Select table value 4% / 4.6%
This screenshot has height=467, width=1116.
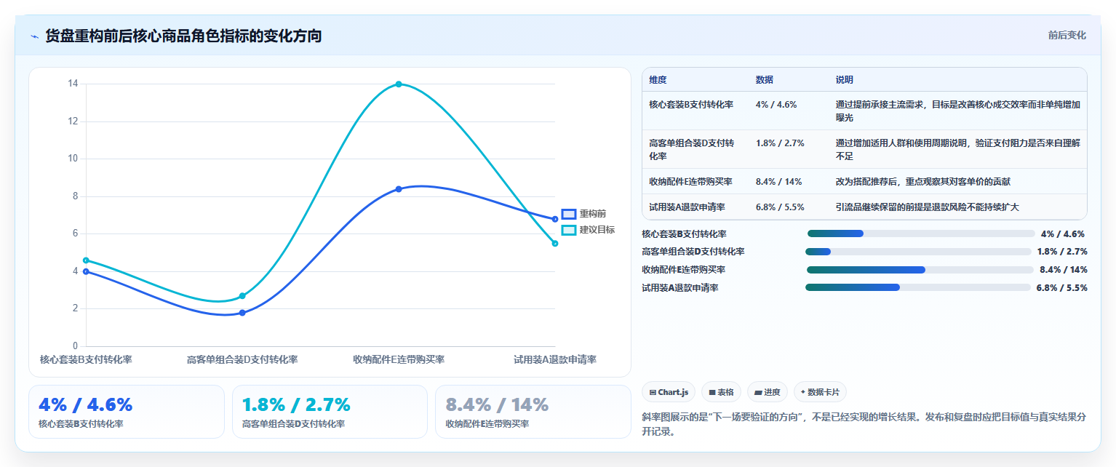click(776, 105)
